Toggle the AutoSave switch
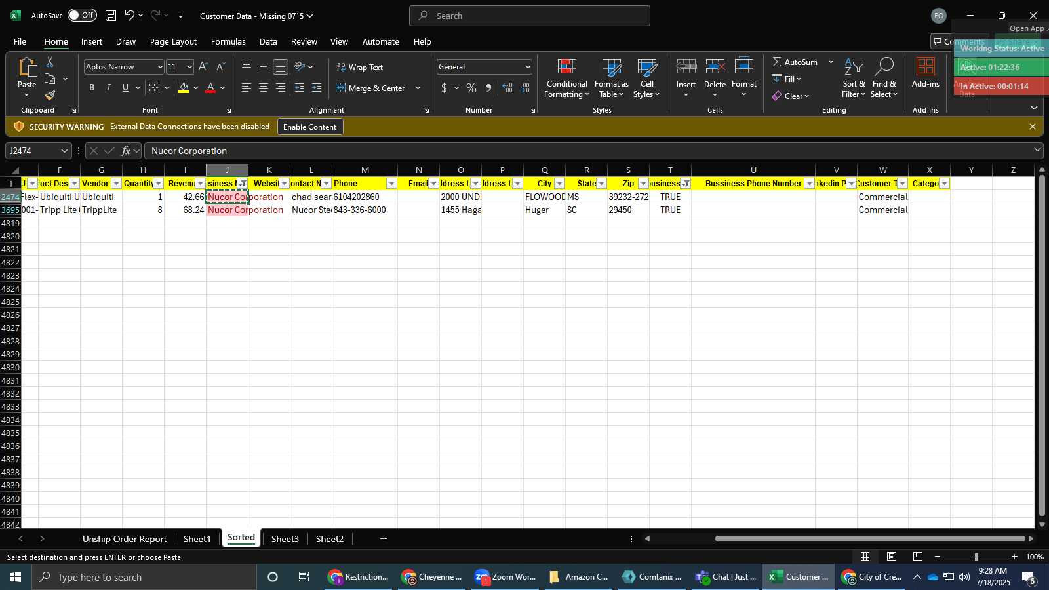 pyautogui.click(x=82, y=15)
